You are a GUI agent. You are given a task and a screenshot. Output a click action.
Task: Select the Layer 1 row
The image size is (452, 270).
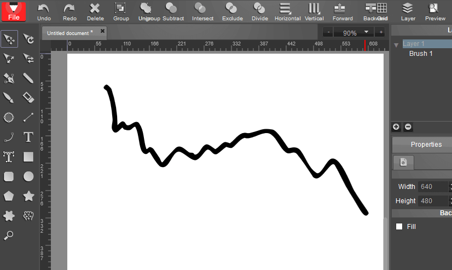[427, 44]
